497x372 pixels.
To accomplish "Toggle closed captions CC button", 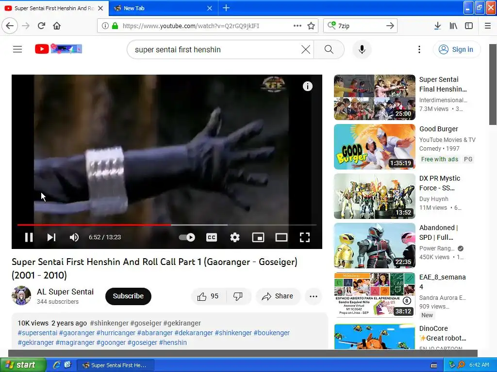I will pyautogui.click(x=212, y=237).
